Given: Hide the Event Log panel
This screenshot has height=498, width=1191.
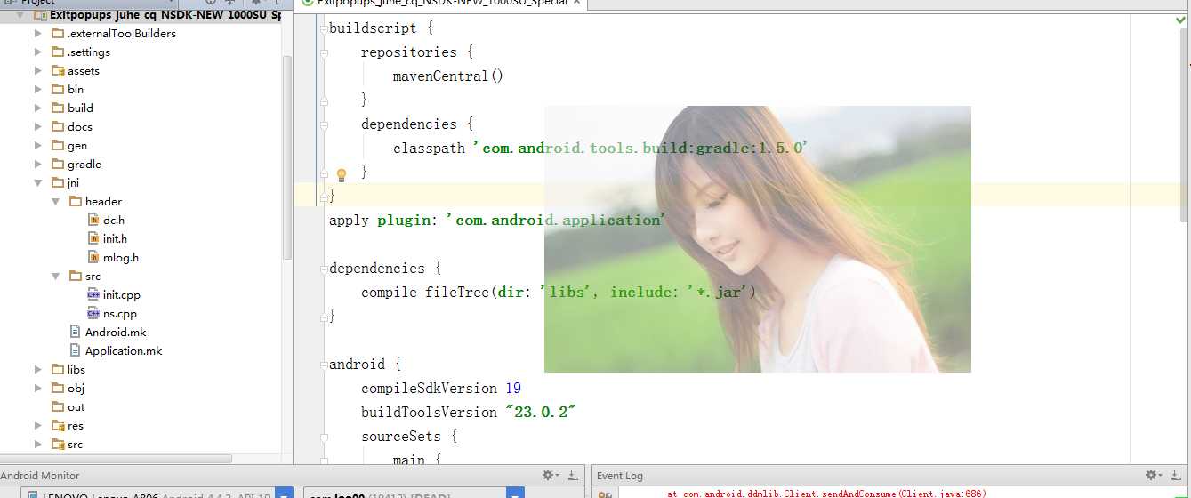Looking at the screenshot, I should point(1178,476).
